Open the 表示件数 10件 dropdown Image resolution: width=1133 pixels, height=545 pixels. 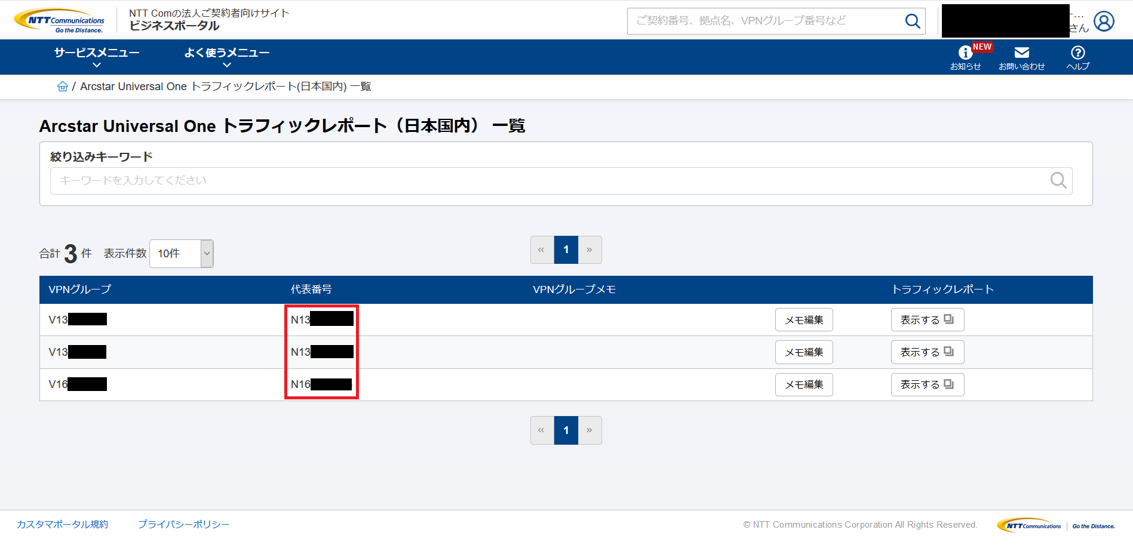(x=182, y=254)
